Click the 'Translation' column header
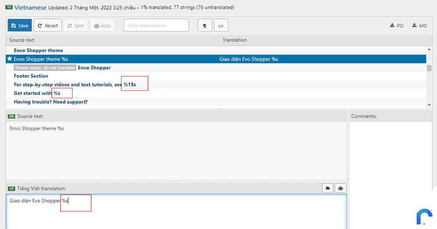The height and width of the screenshot is (229, 437). pyautogui.click(x=234, y=40)
